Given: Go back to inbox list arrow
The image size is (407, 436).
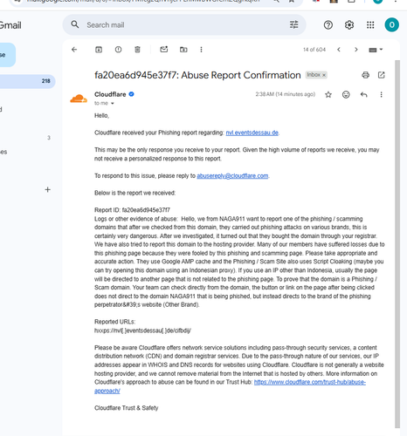Looking at the screenshot, I should click(x=74, y=50).
